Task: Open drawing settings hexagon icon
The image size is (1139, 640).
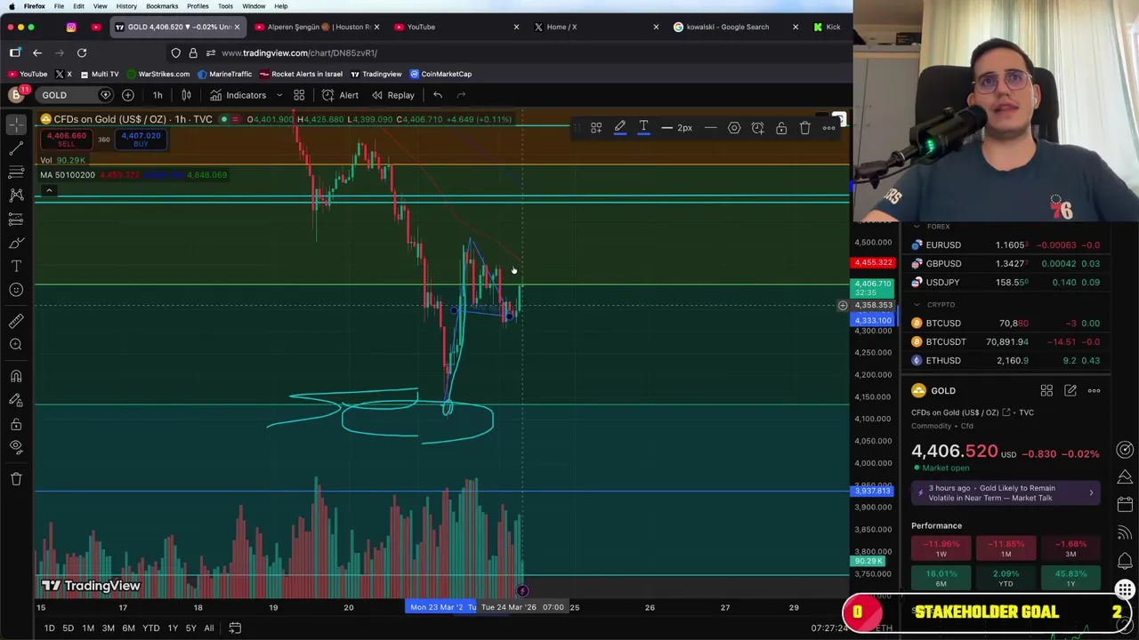Action: 734,128
